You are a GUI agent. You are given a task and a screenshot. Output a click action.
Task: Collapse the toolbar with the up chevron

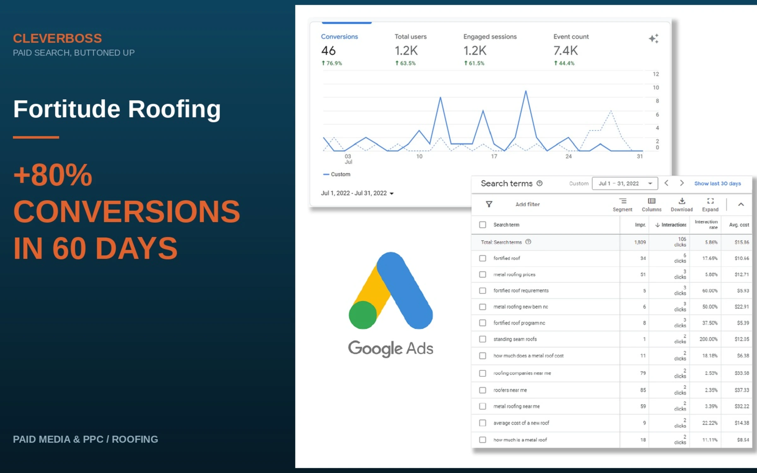741,204
